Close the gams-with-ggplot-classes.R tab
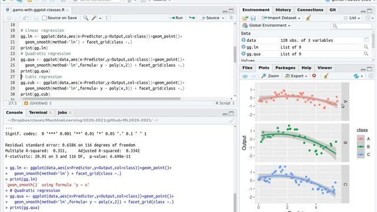Image resolution: width=377 pixels, height=212 pixels. 68,10
